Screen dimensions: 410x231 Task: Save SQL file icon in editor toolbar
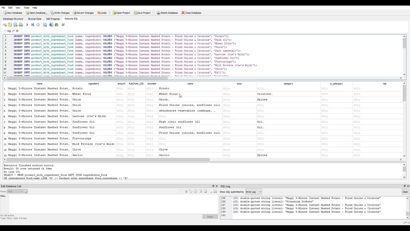click(x=15, y=25)
